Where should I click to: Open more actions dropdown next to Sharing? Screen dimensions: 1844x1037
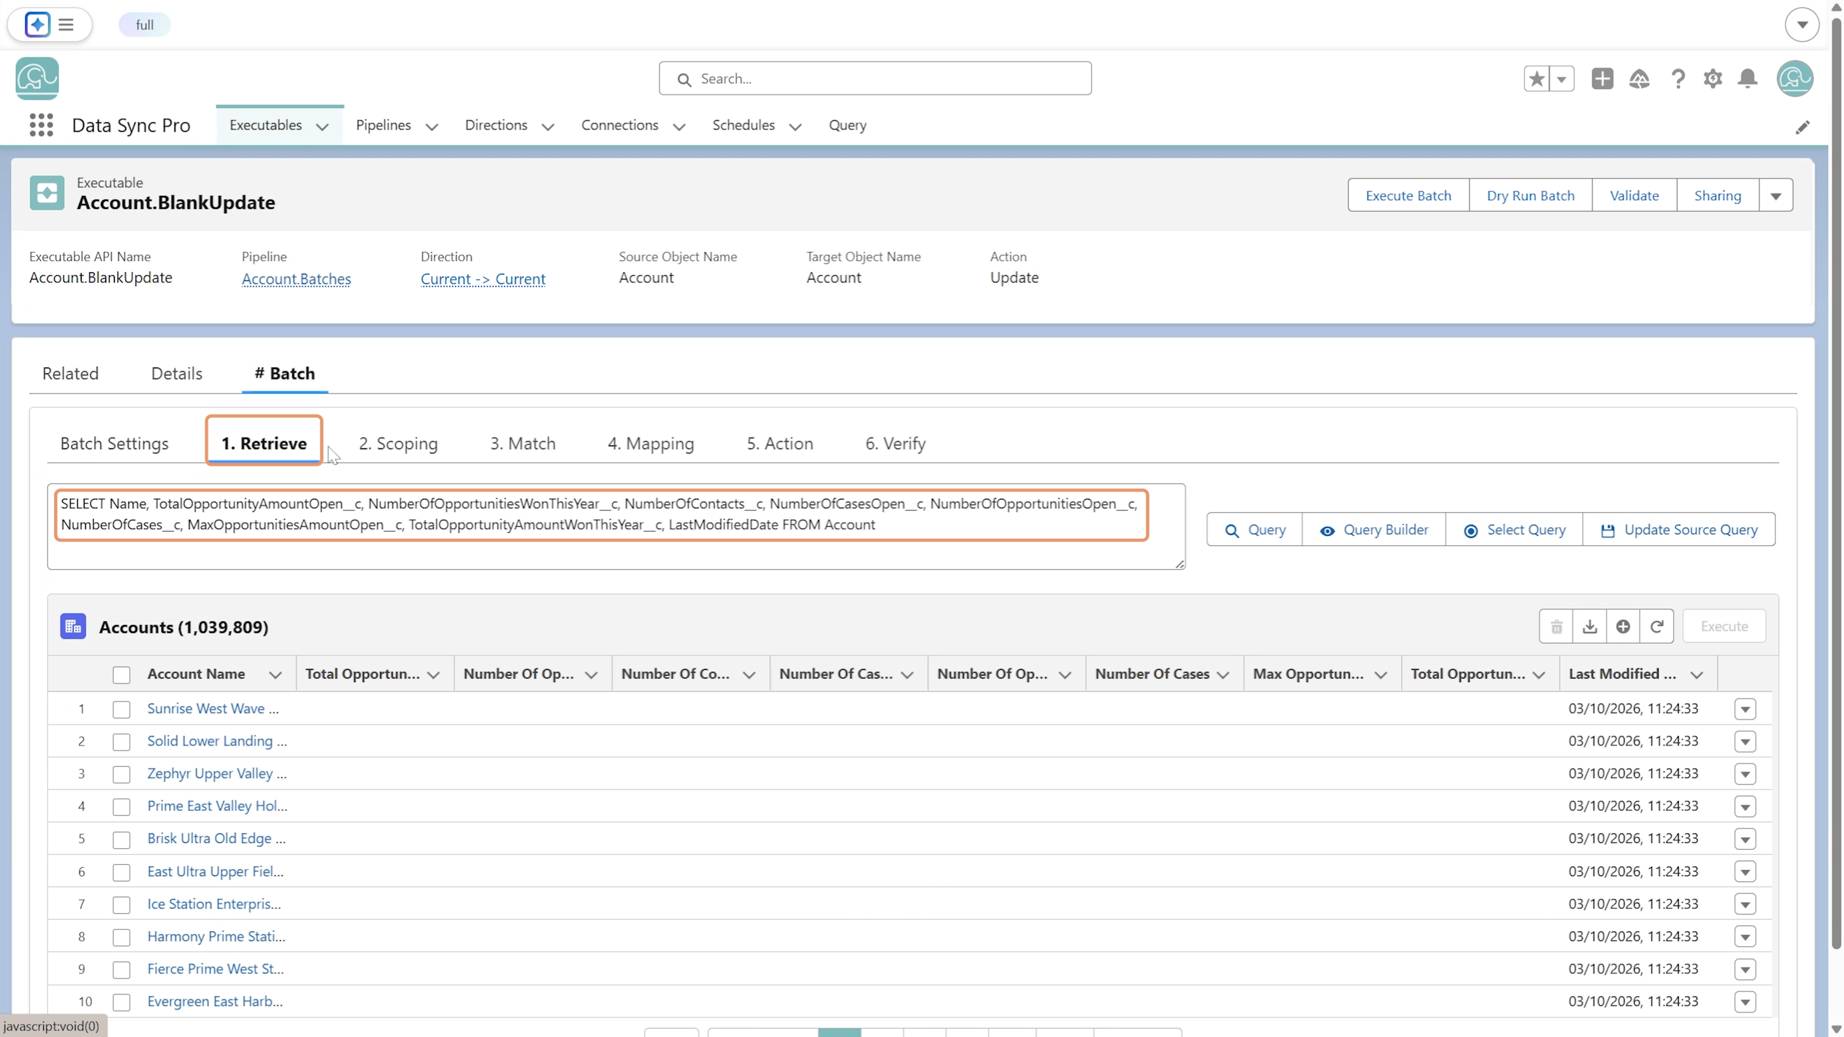tap(1775, 195)
